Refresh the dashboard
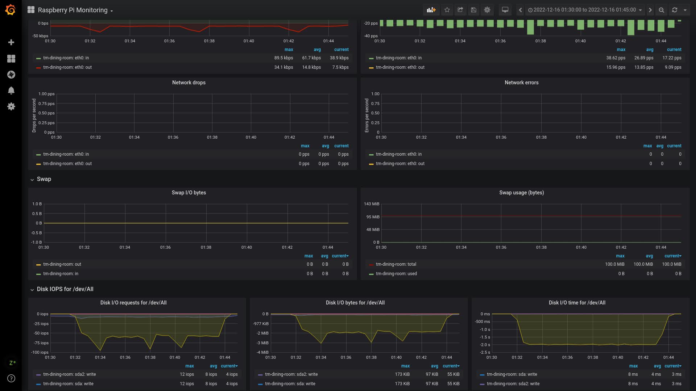Image resolution: width=696 pixels, height=391 pixels. tap(675, 10)
